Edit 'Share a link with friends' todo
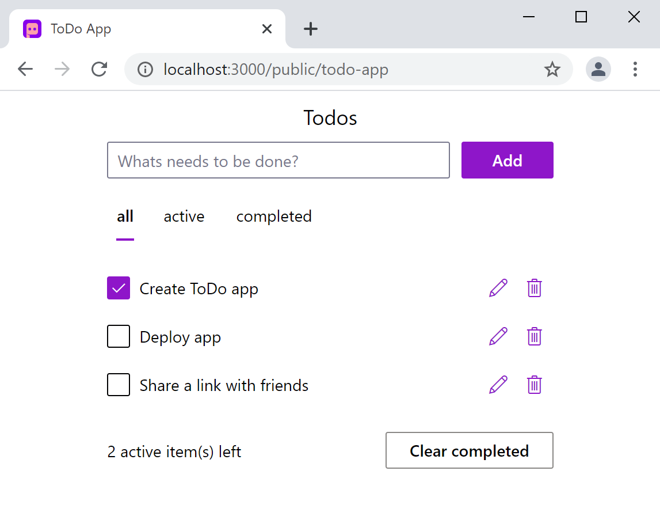 click(x=498, y=385)
